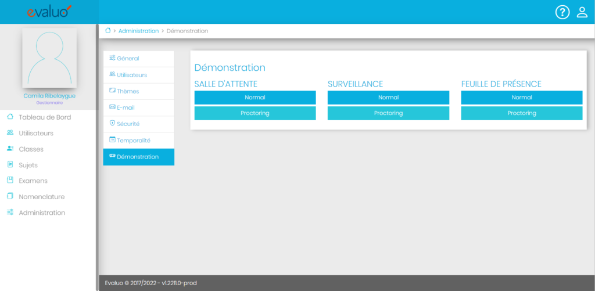
Task: Click the Classes sidebar icon
Action: [10, 149]
